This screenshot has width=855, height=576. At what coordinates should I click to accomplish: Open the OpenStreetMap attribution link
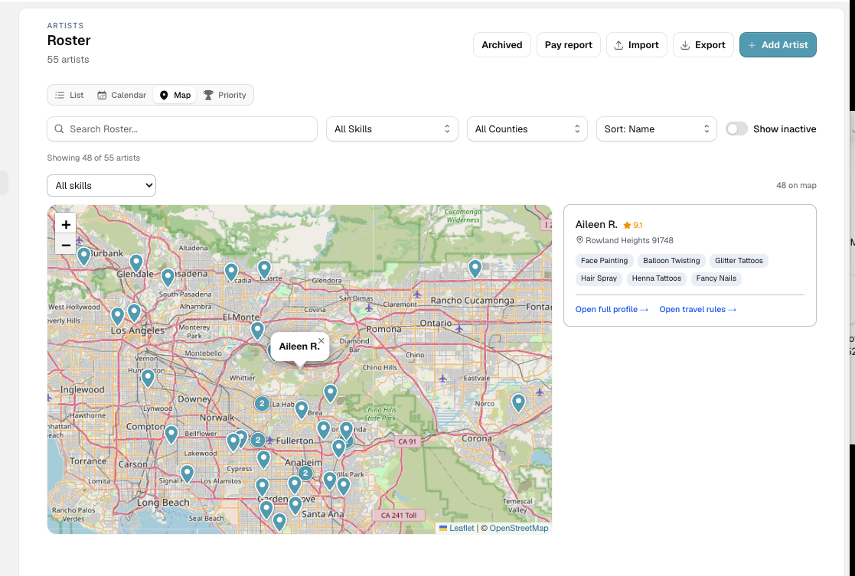(518, 528)
